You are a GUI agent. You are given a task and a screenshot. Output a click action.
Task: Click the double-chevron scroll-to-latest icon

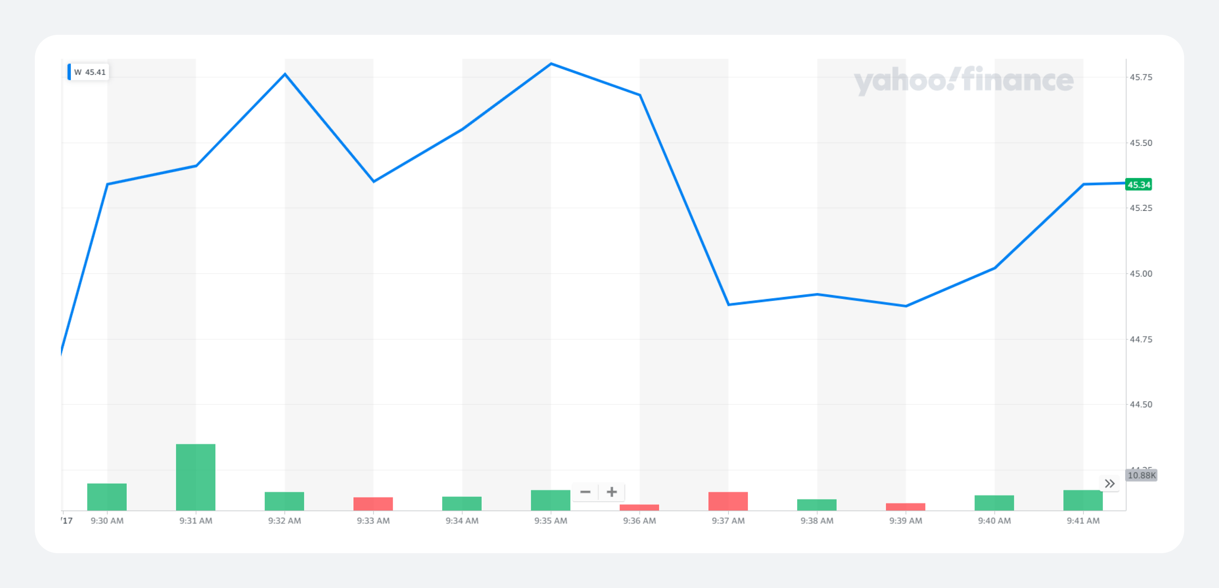pos(1109,484)
